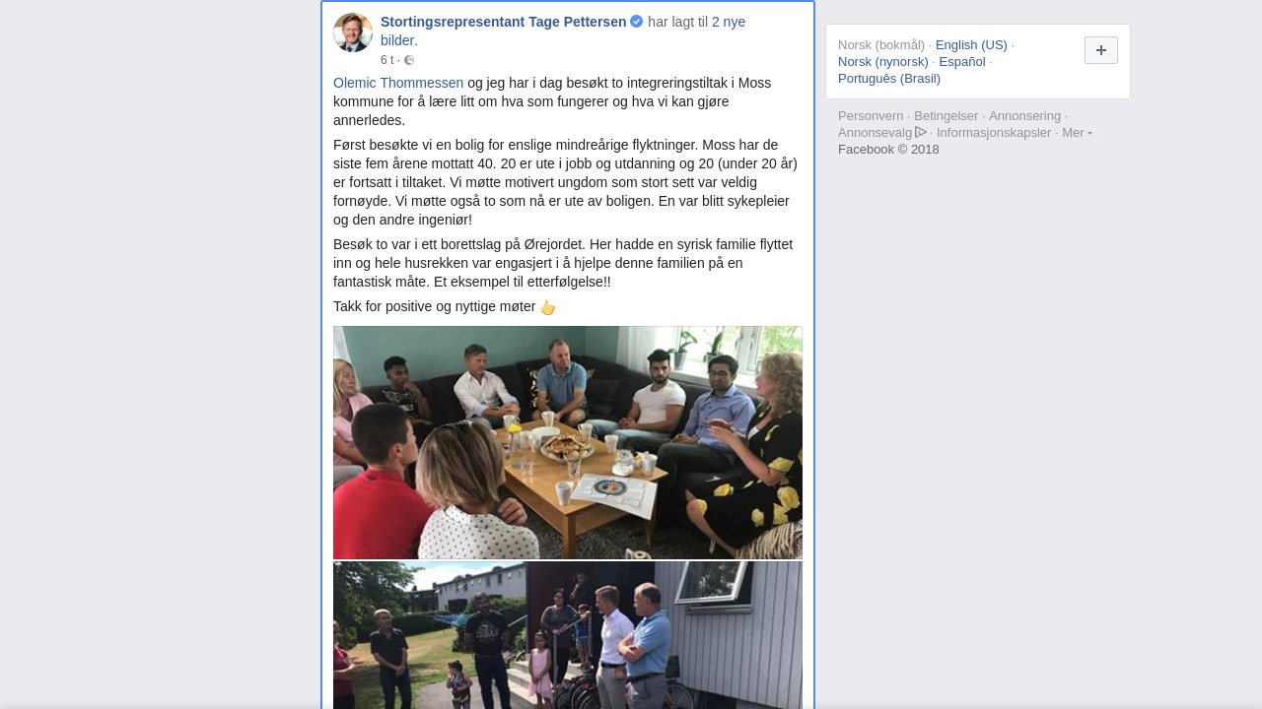This screenshot has height=709, width=1262.
Task: Open Olemic Thommessen's profile link
Action: [x=398, y=83]
